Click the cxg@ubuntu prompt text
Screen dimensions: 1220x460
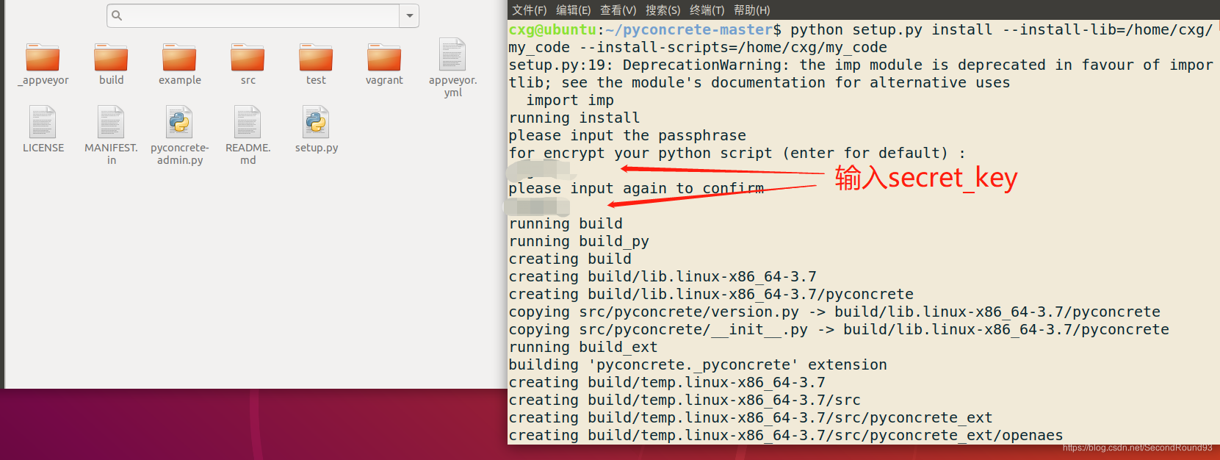pyautogui.click(x=552, y=29)
